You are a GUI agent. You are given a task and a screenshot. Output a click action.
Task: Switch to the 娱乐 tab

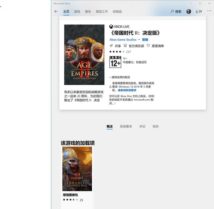click(88, 12)
